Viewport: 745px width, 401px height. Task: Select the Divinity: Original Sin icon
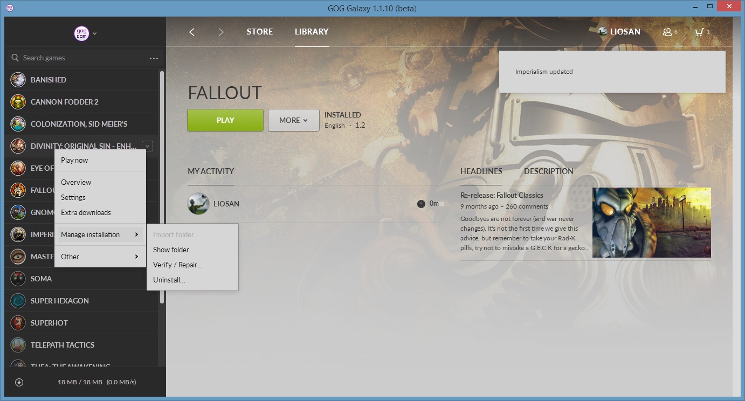pos(18,146)
